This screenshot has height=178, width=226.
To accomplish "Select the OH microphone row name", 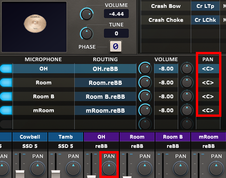I will point(44,69).
